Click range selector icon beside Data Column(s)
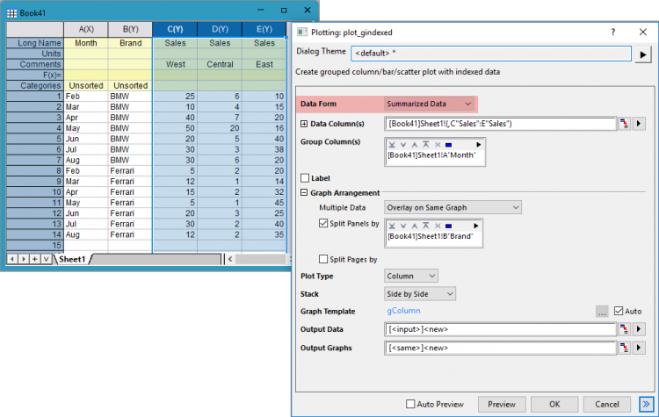The width and height of the screenshot is (659, 417). click(x=624, y=124)
